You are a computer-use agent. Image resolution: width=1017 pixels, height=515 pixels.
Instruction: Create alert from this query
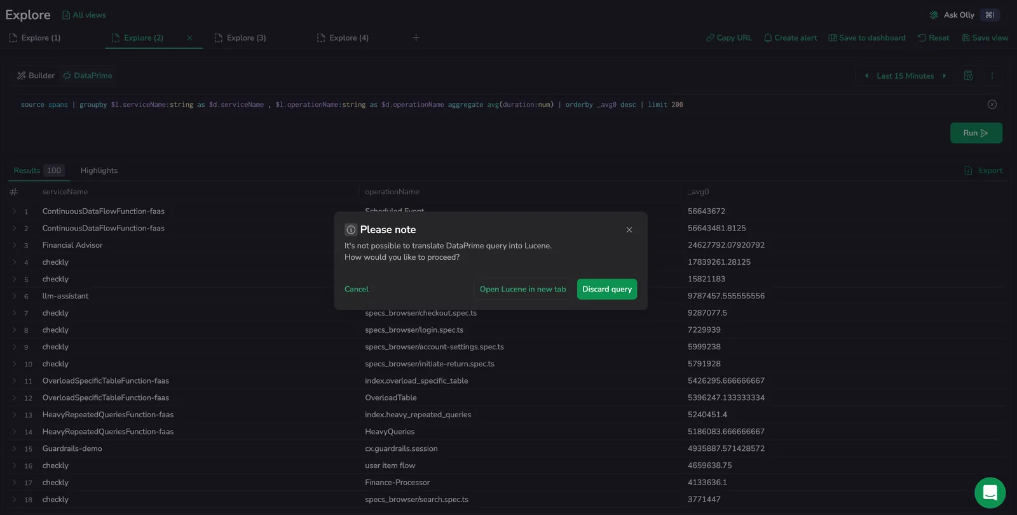(x=791, y=38)
